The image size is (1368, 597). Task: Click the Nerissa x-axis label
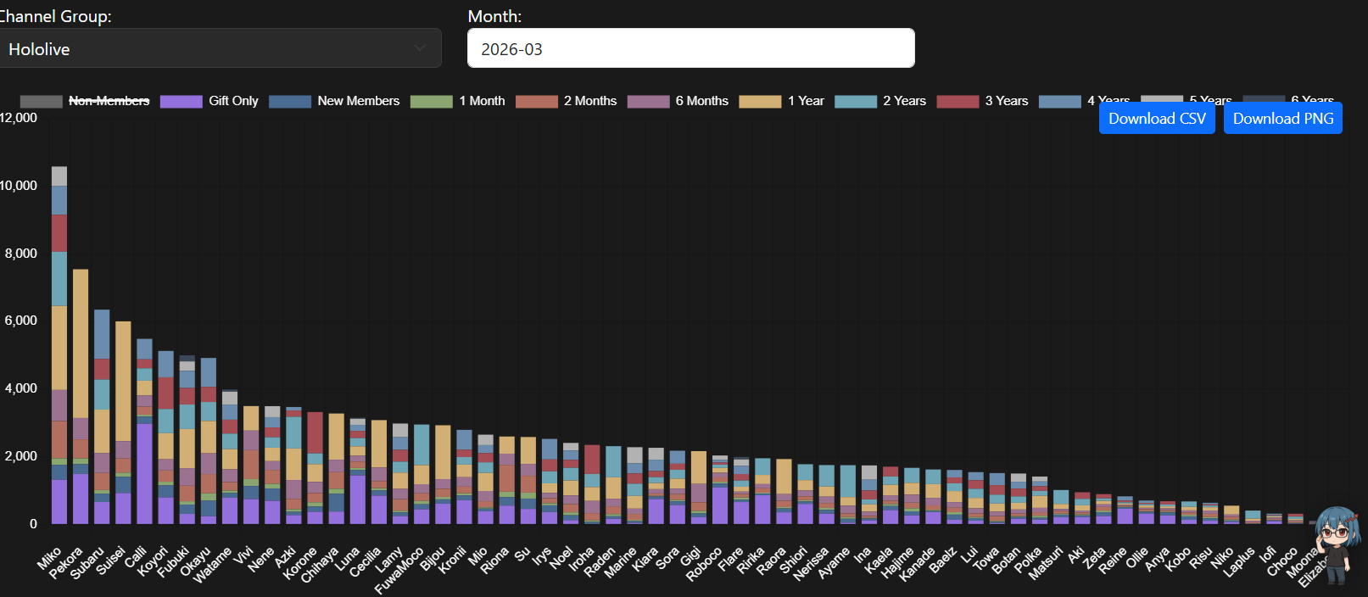point(811,564)
